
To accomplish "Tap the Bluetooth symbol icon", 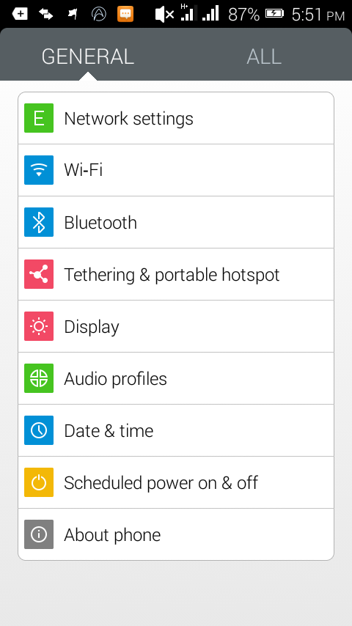I will (39, 222).
